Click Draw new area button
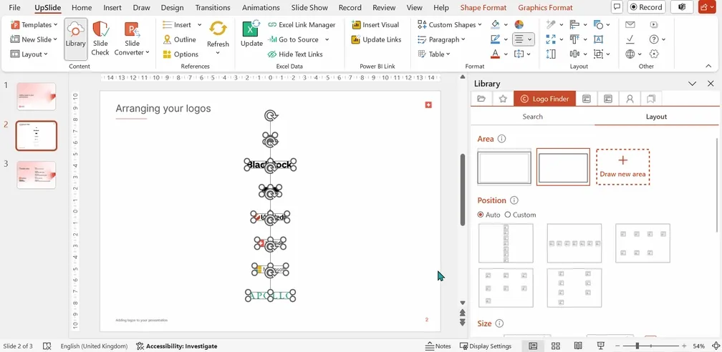The width and height of the screenshot is (722, 352). [622, 167]
